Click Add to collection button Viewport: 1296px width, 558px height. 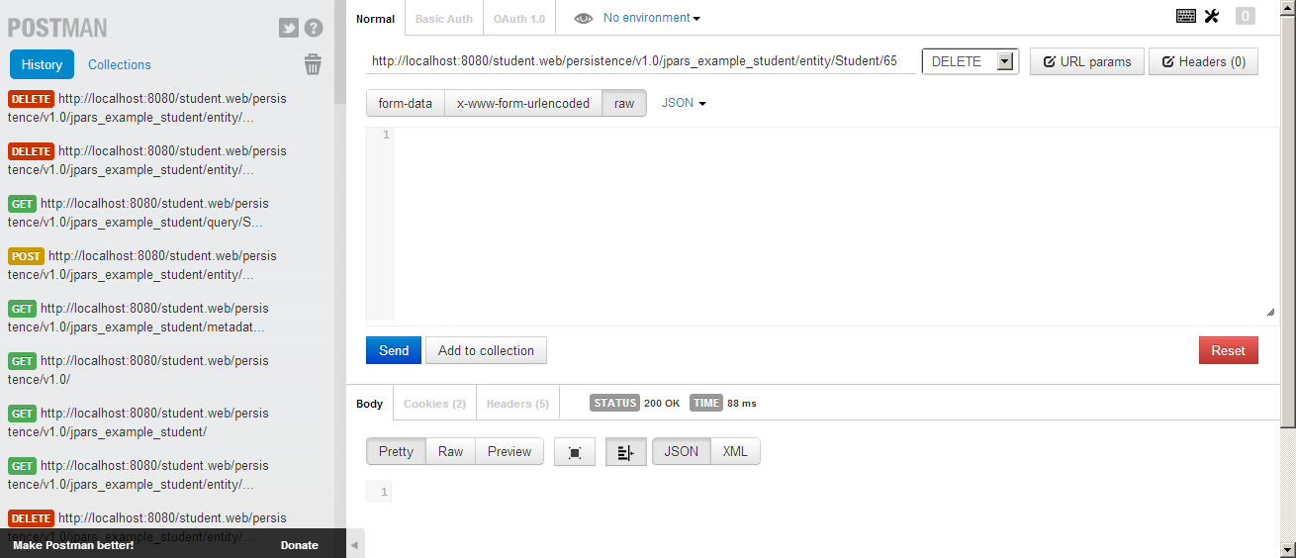[x=486, y=350]
